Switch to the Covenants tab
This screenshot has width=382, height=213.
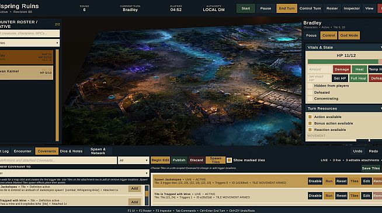click(x=47, y=151)
